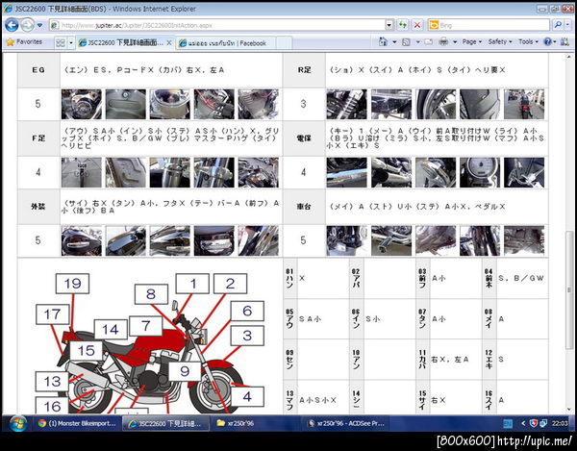Click diagram label number 1
This screenshot has width=577, height=451.
pos(192,284)
